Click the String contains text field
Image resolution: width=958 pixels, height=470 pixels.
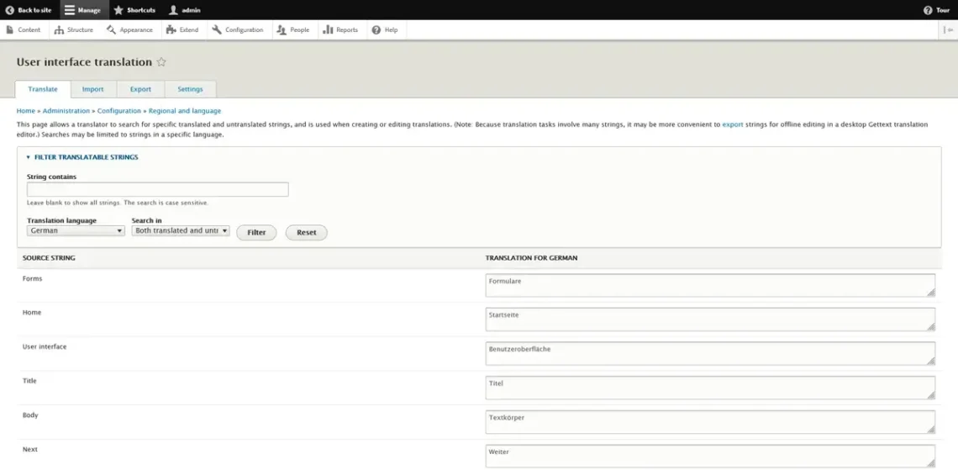click(157, 190)
